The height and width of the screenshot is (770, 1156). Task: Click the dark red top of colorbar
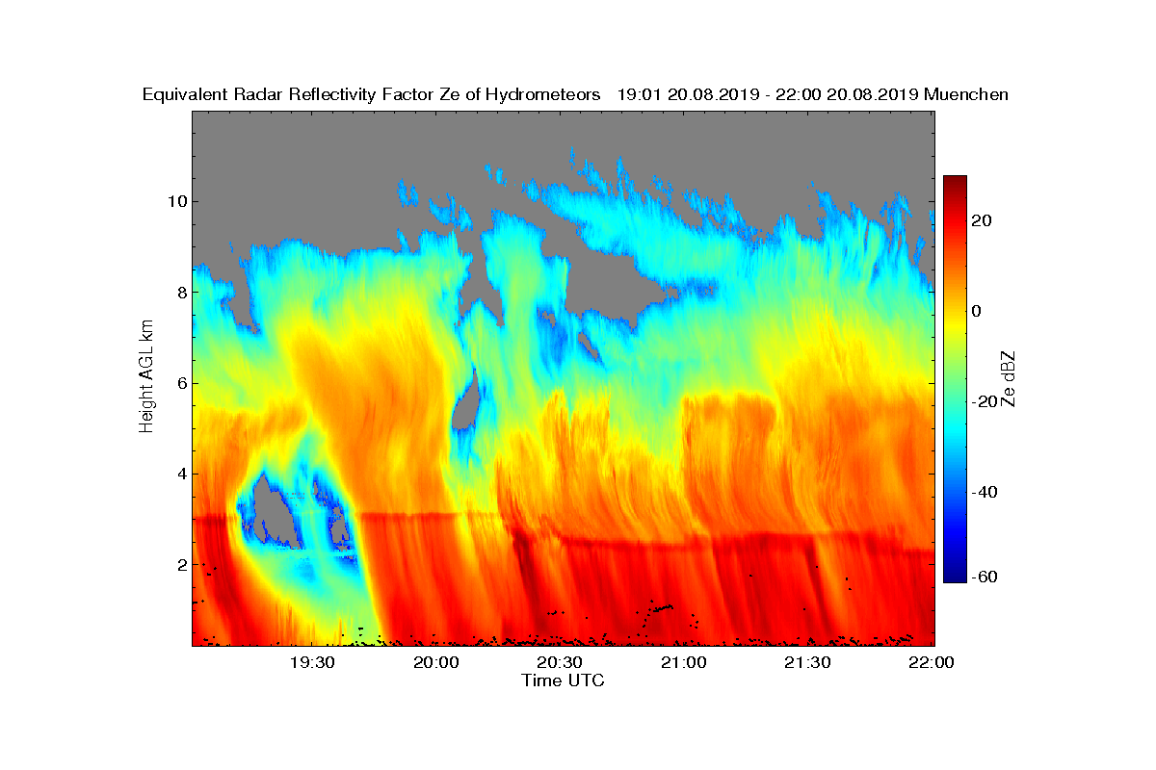pyautogui.click(x=955, y=181)
